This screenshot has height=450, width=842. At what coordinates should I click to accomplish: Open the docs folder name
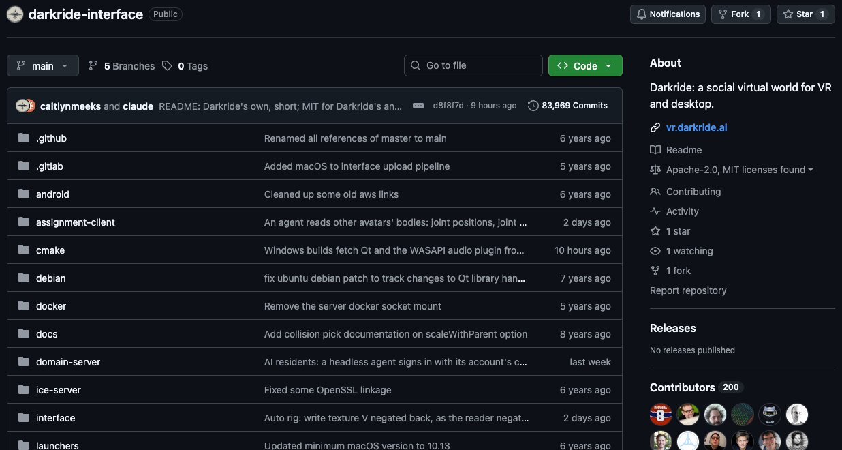pos(47,334)
